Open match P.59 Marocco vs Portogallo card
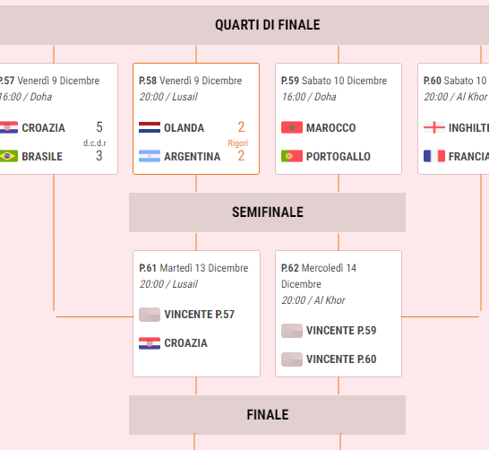 pos(339,118)
